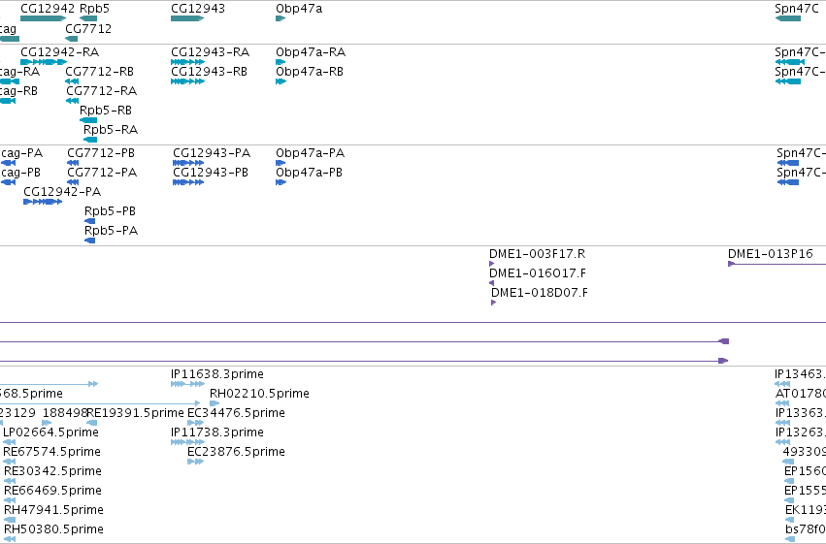Select cDNA RE19391.5prime
Image resolution: width=826 pixels, height=544 pixels.
[x=135, y=413]
